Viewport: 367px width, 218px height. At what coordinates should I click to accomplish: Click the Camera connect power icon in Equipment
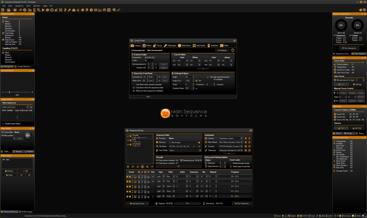pos(249,138)
